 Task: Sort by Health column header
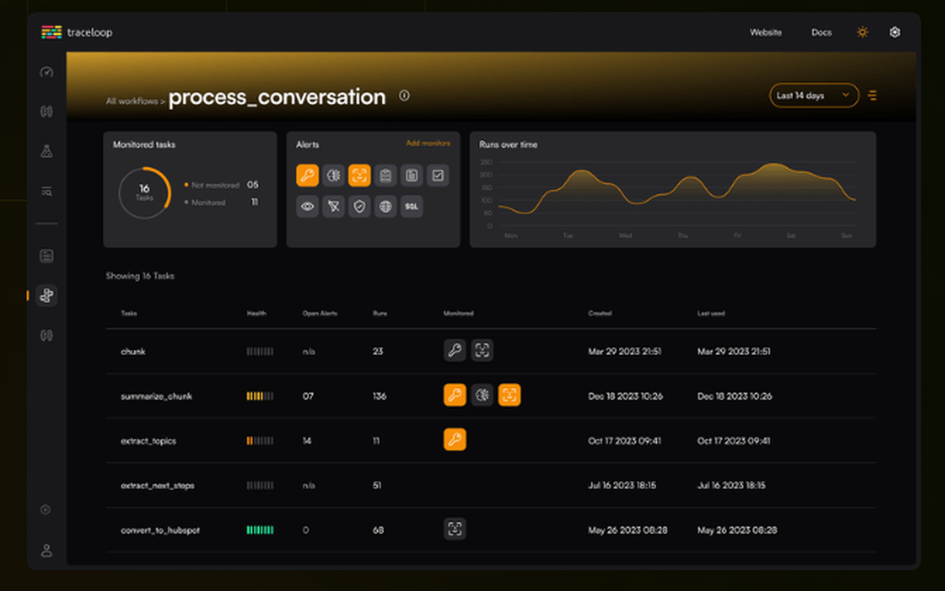pos(256,312)
